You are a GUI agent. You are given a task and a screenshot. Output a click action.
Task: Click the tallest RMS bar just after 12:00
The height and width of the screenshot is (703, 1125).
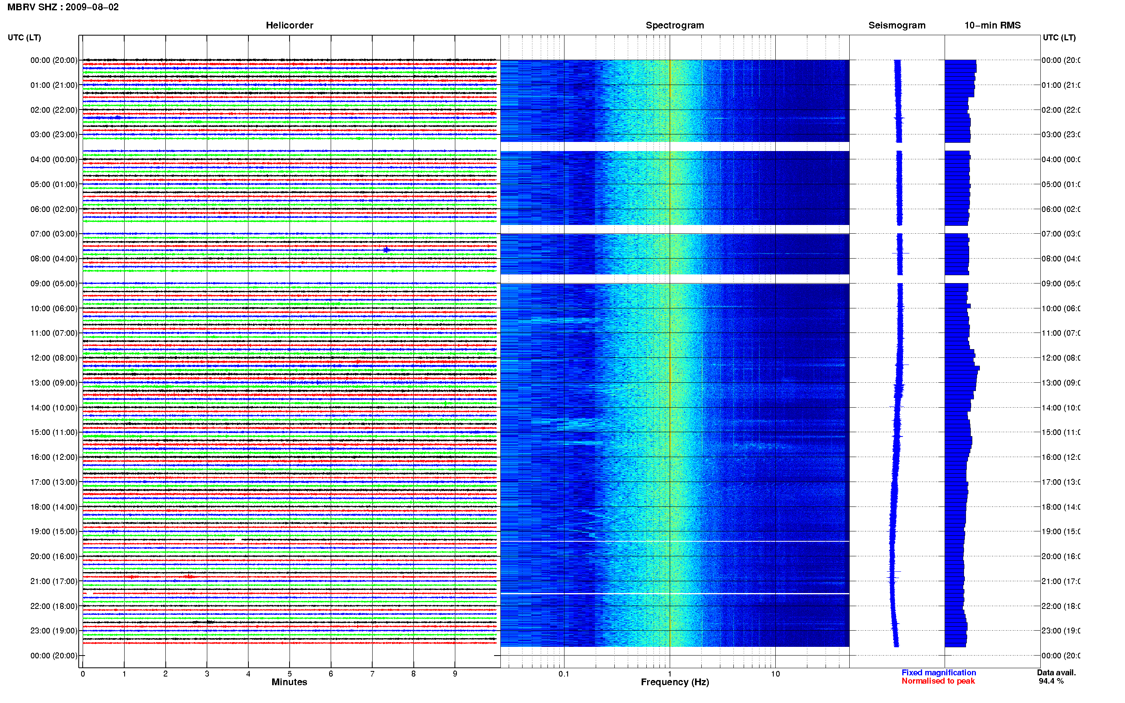tap(962, 368)
